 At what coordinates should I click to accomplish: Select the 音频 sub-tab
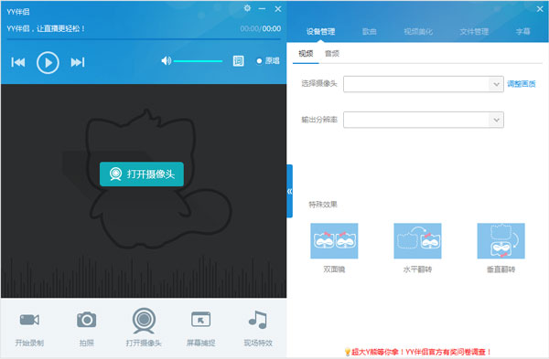332,54
